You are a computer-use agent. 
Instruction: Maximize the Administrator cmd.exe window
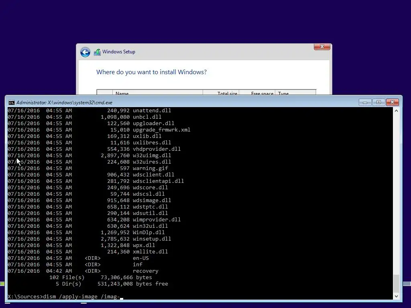pos(378,102)
